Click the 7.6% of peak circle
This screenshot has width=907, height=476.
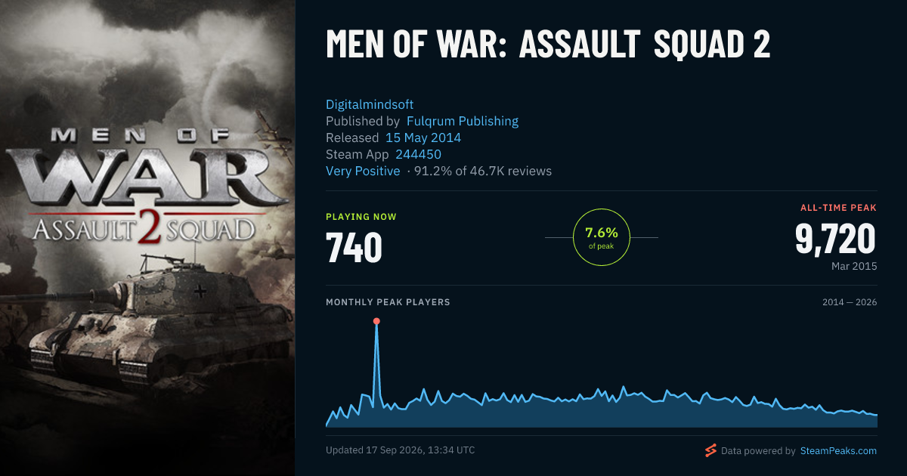tap(602, 237)
